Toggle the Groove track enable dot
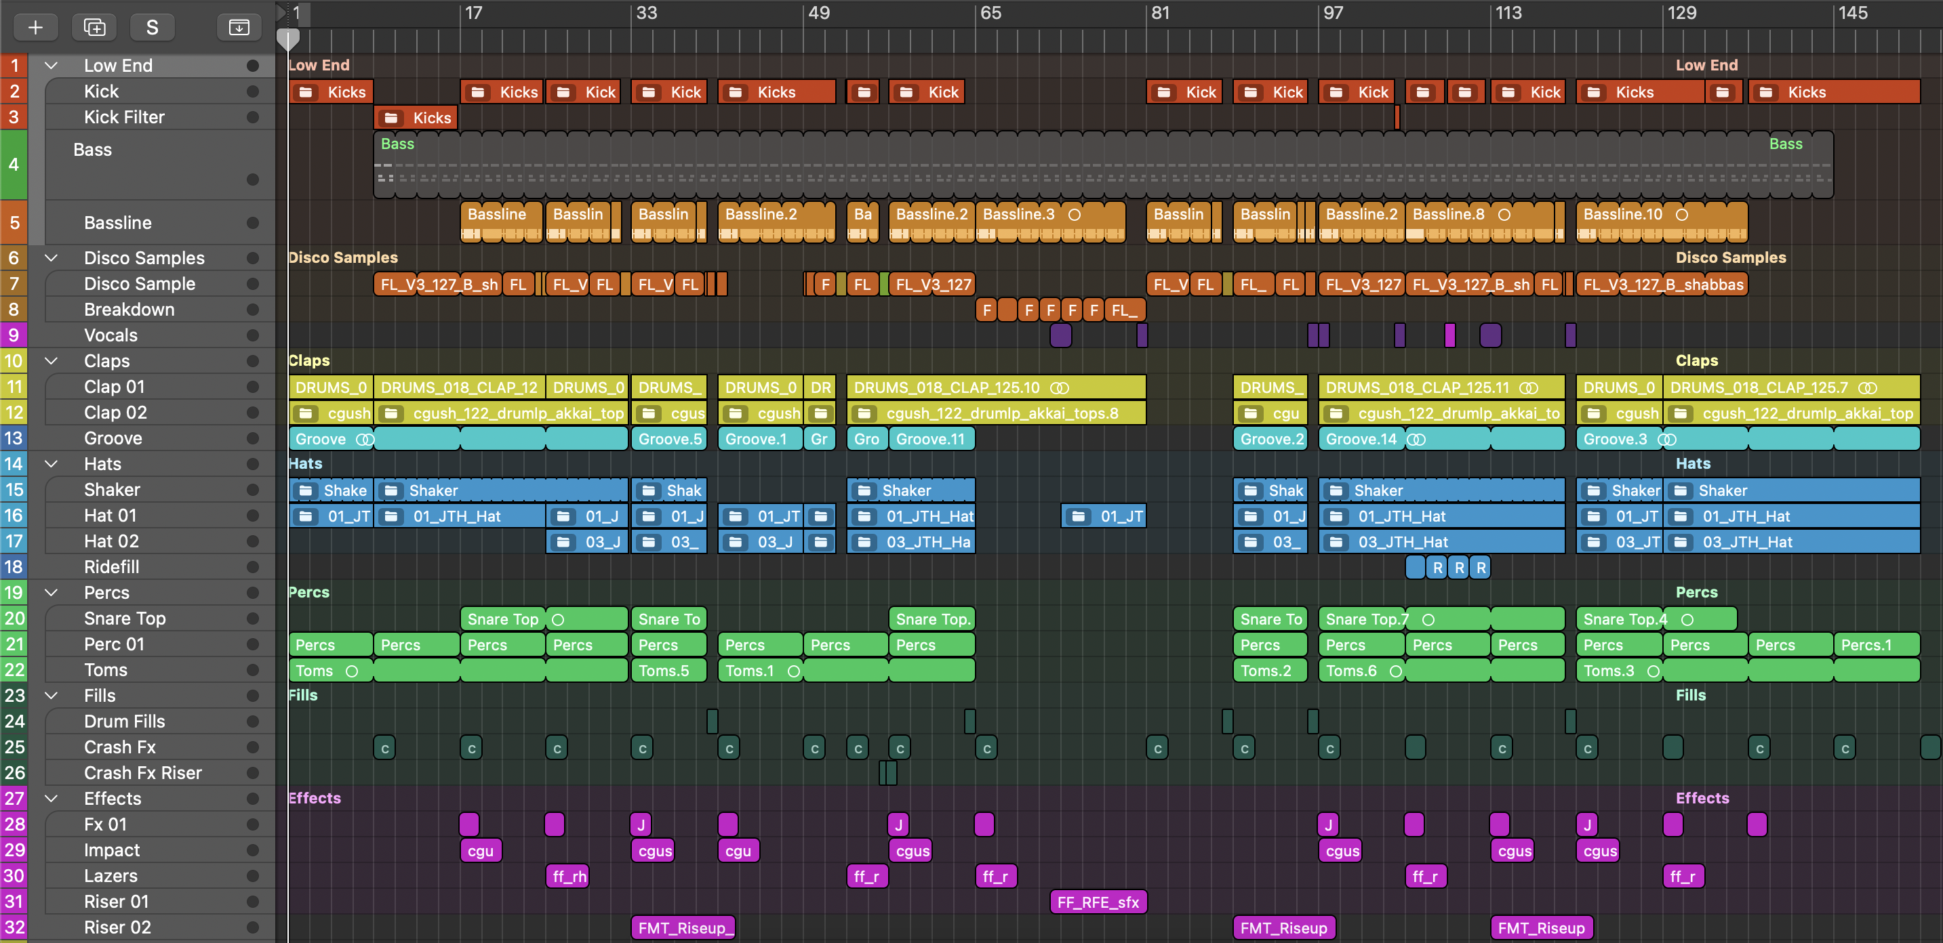 click(253, 438)
